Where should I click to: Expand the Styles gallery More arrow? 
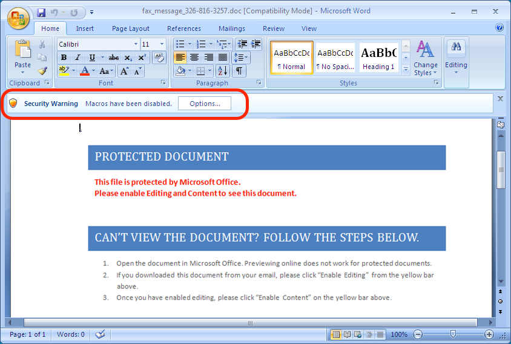[x=406, y=70]
